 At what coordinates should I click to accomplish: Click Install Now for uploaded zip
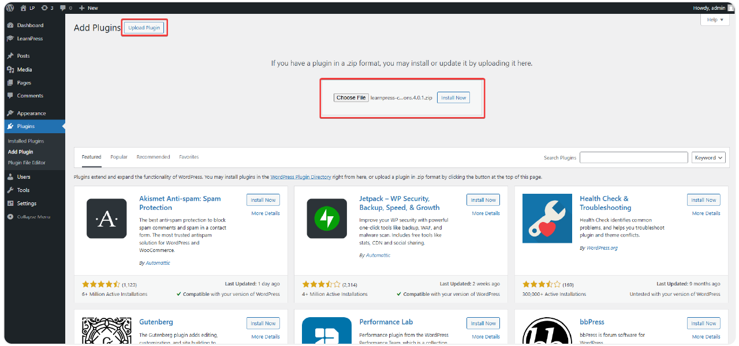click(453, 98)
